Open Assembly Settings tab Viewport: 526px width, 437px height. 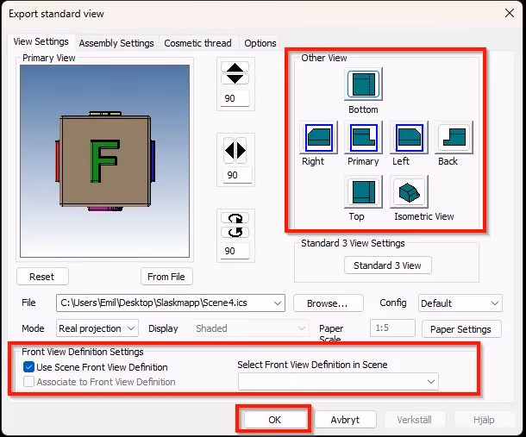click(116, 43)
